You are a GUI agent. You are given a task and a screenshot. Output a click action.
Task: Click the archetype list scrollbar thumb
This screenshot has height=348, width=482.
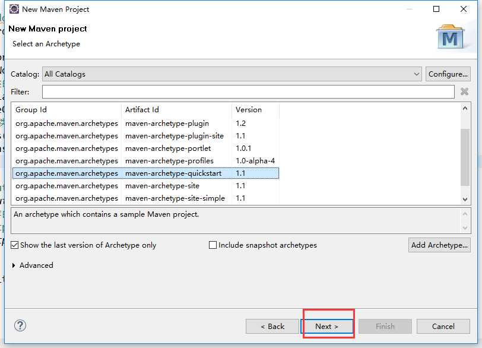(465, 157)
